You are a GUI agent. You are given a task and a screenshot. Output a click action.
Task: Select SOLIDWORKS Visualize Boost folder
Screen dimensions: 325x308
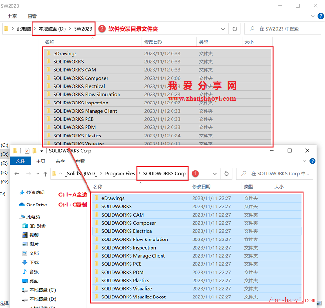click(197, 297)
